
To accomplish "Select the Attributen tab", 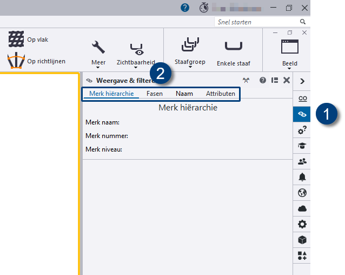I will (x=220, y=94).
